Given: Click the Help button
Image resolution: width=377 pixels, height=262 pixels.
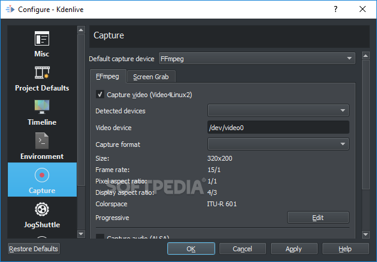Looking at the screenshot, I should pyautogui.click(x=345, y=249).
